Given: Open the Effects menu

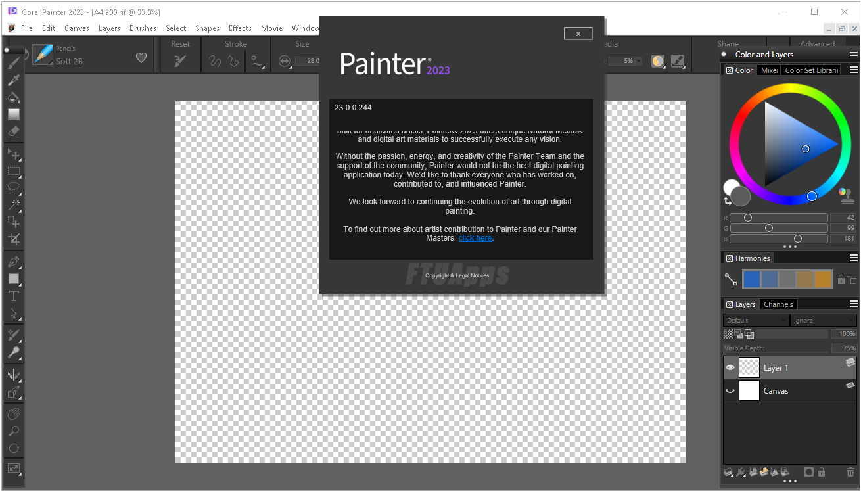Looking at the screenshot, I should 240,28.
